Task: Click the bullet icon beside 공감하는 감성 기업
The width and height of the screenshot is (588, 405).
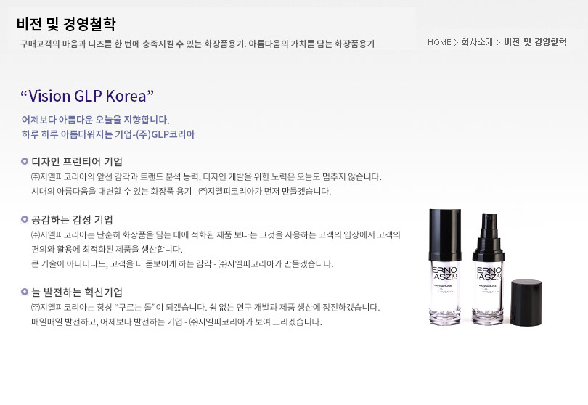Action: click(x=25, y=219)
